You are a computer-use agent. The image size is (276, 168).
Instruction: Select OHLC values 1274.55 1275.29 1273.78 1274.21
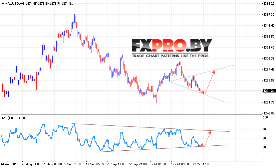click(49, 4)
